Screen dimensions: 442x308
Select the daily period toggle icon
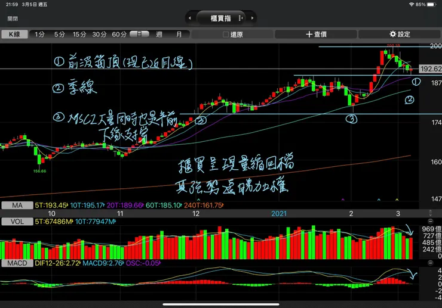coord(139,34)
